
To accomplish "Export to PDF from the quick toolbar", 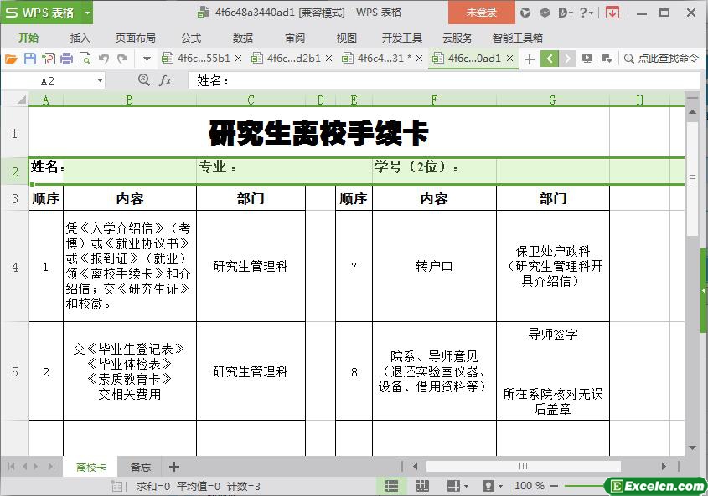I will (x=49, y=59).
